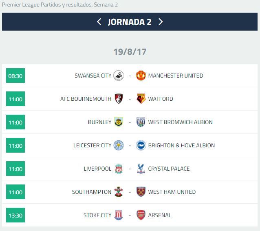The width and height of the screenshot is (260, 231).
Task: Click the JORNADA 2 header title
Action: pyautogui.click(x=130, y=22)
